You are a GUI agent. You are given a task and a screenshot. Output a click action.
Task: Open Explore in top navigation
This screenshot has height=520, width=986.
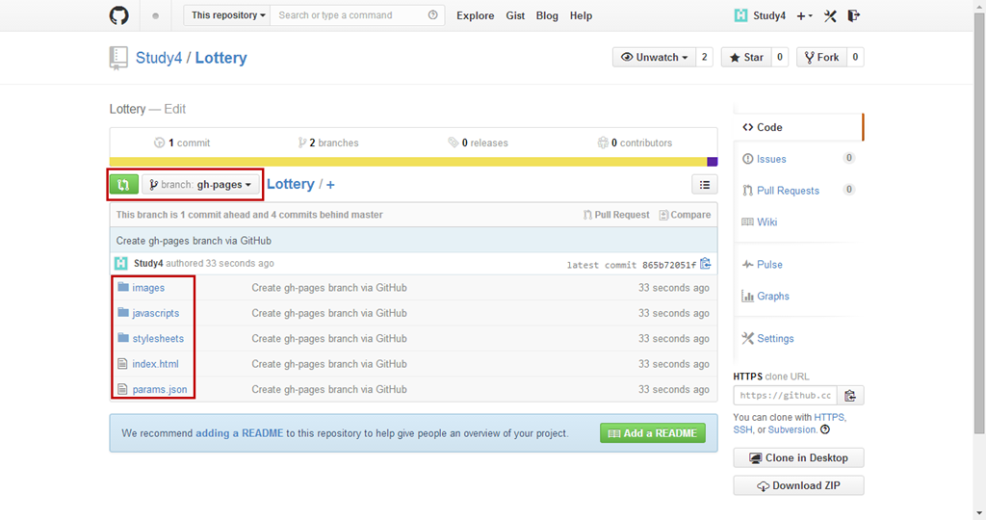tap(476, 15)
